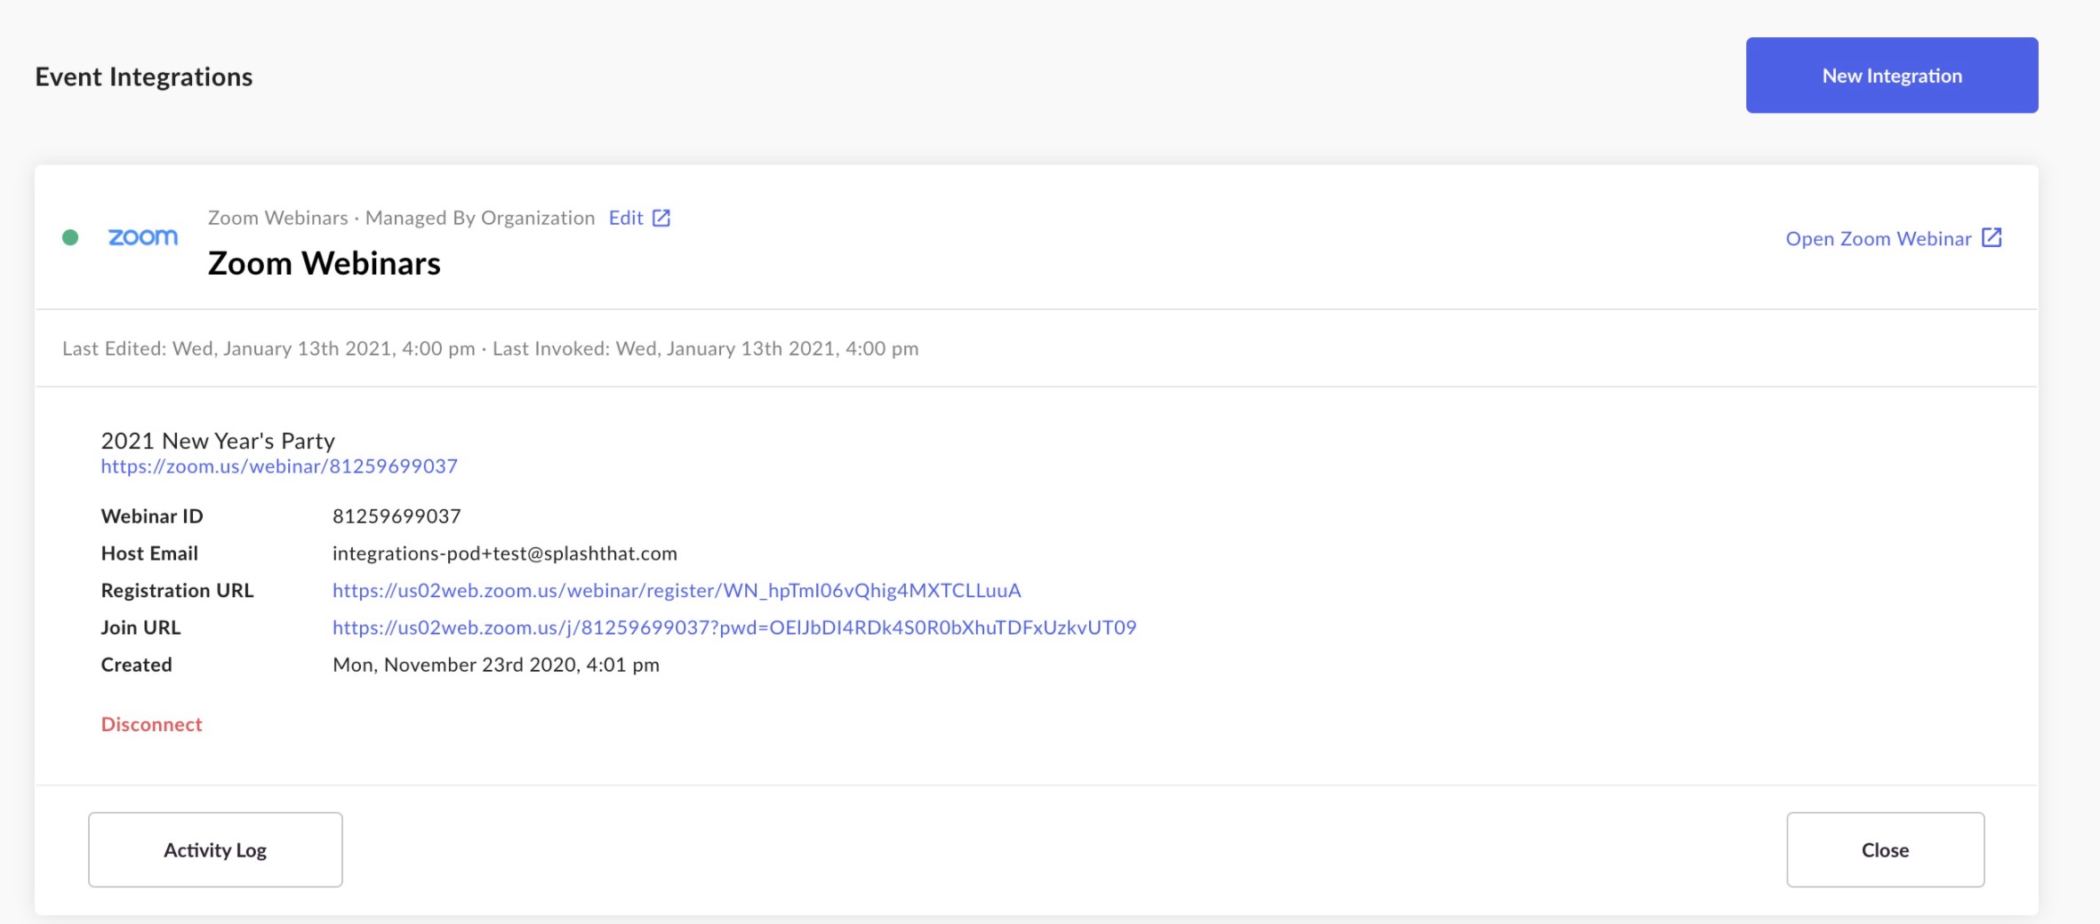Image resolution: width=2100 pixels, height=924 pixels.
Task: Open the Edit link for Zoom Webinars
Action: [x=626, y=218]
